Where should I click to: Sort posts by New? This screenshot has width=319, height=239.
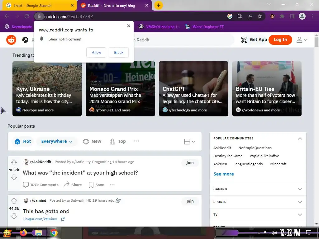92,141
